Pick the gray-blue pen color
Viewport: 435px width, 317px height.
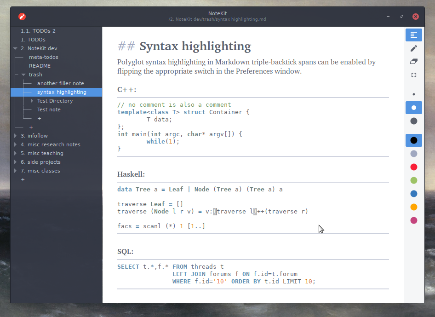click(414, 154)
